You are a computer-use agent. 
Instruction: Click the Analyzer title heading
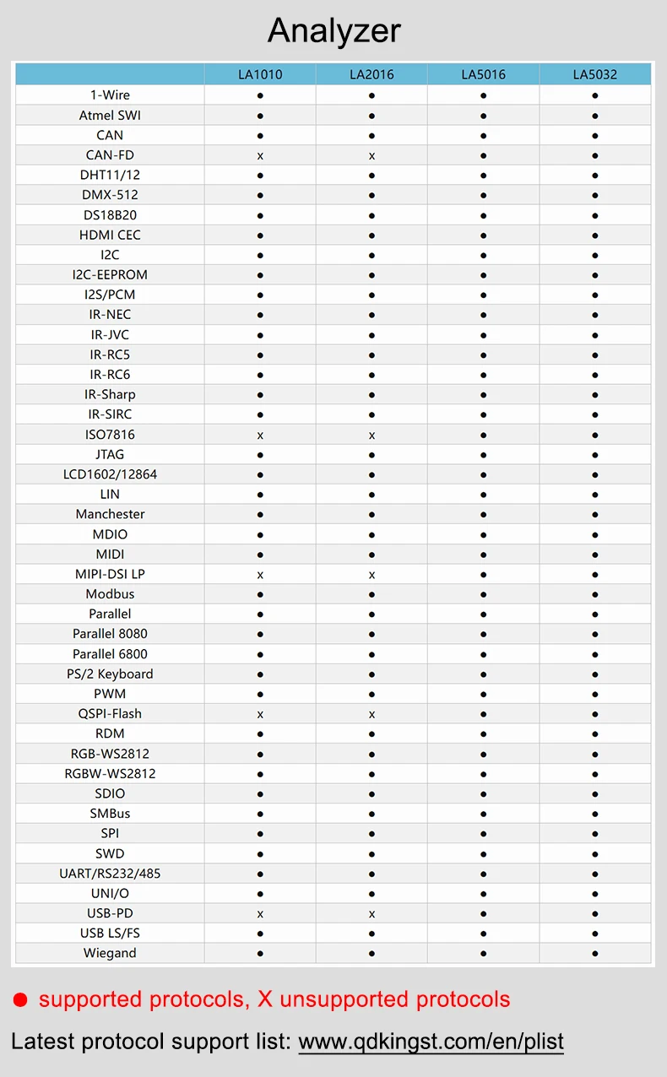pyautogui.click(x=334, y=31)
